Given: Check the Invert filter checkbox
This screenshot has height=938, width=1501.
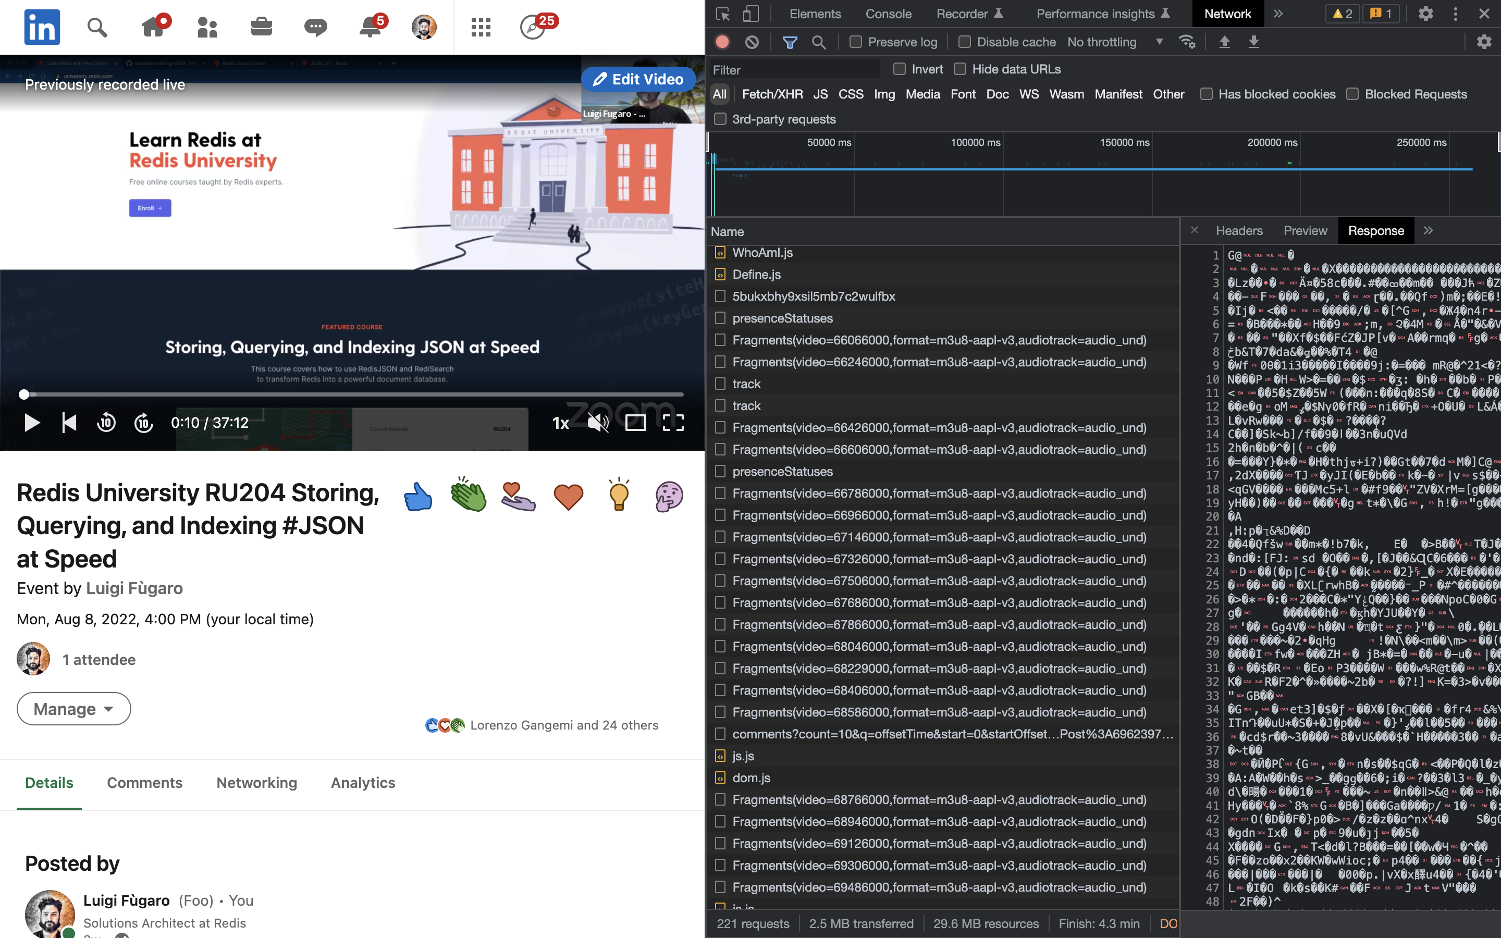Looking at the screenshot, I should click(900, 69).
